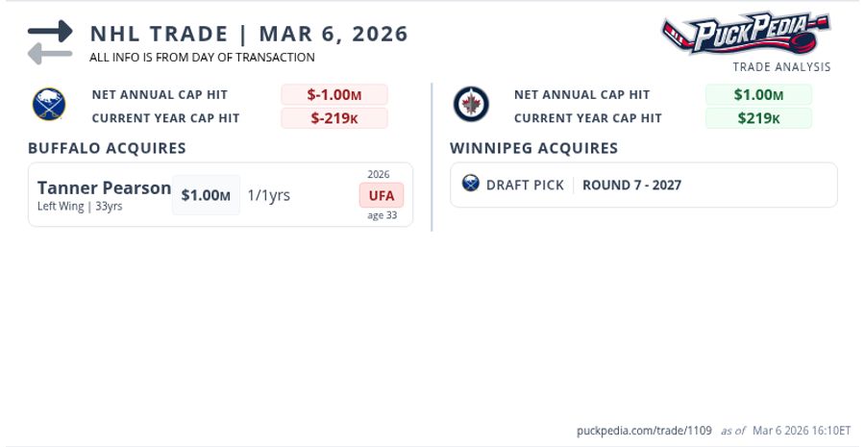Click Buffalo net annual cap hit $-1.00M

[x=334, y=94]
